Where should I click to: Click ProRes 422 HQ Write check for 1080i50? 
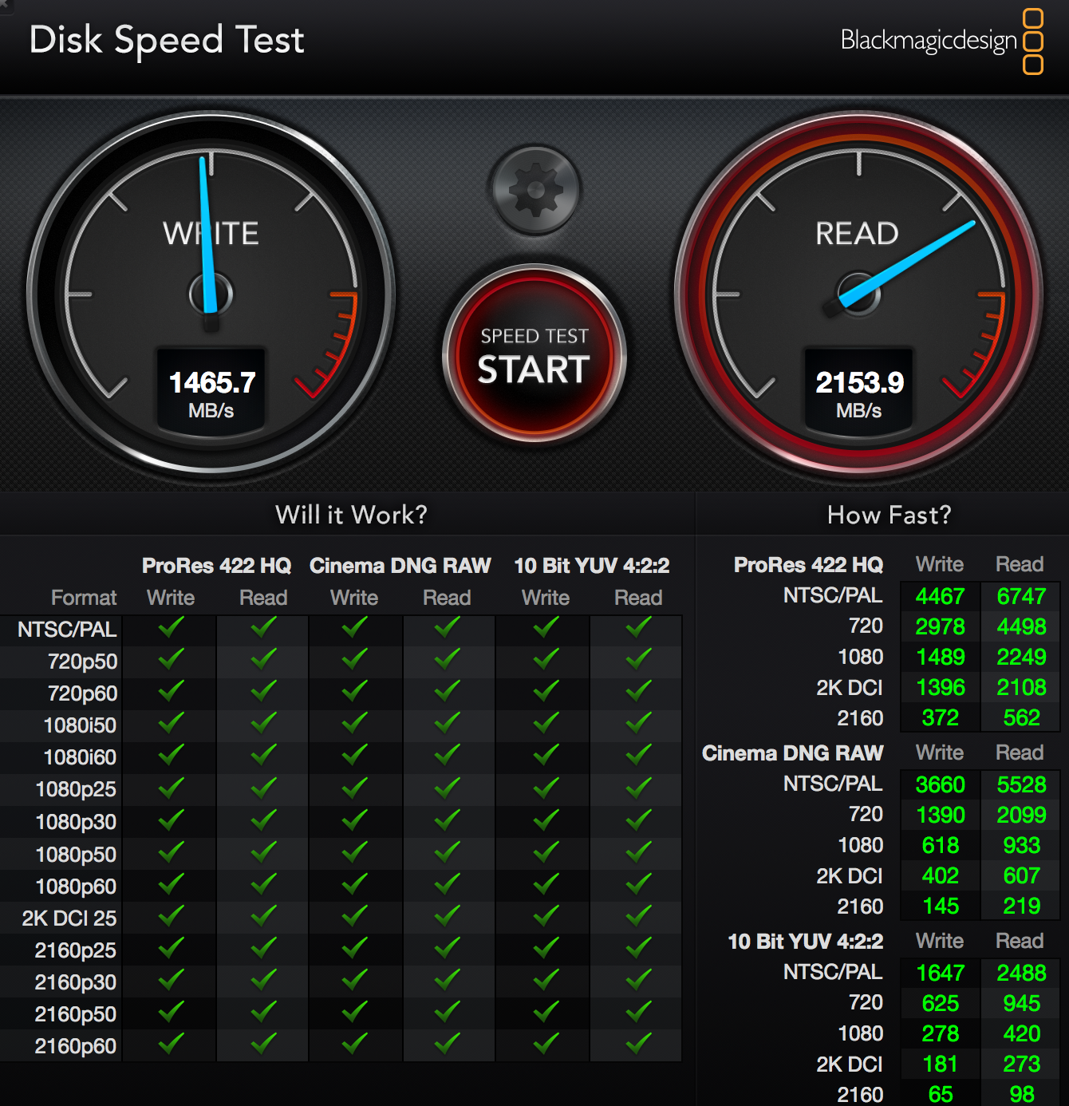171,724
